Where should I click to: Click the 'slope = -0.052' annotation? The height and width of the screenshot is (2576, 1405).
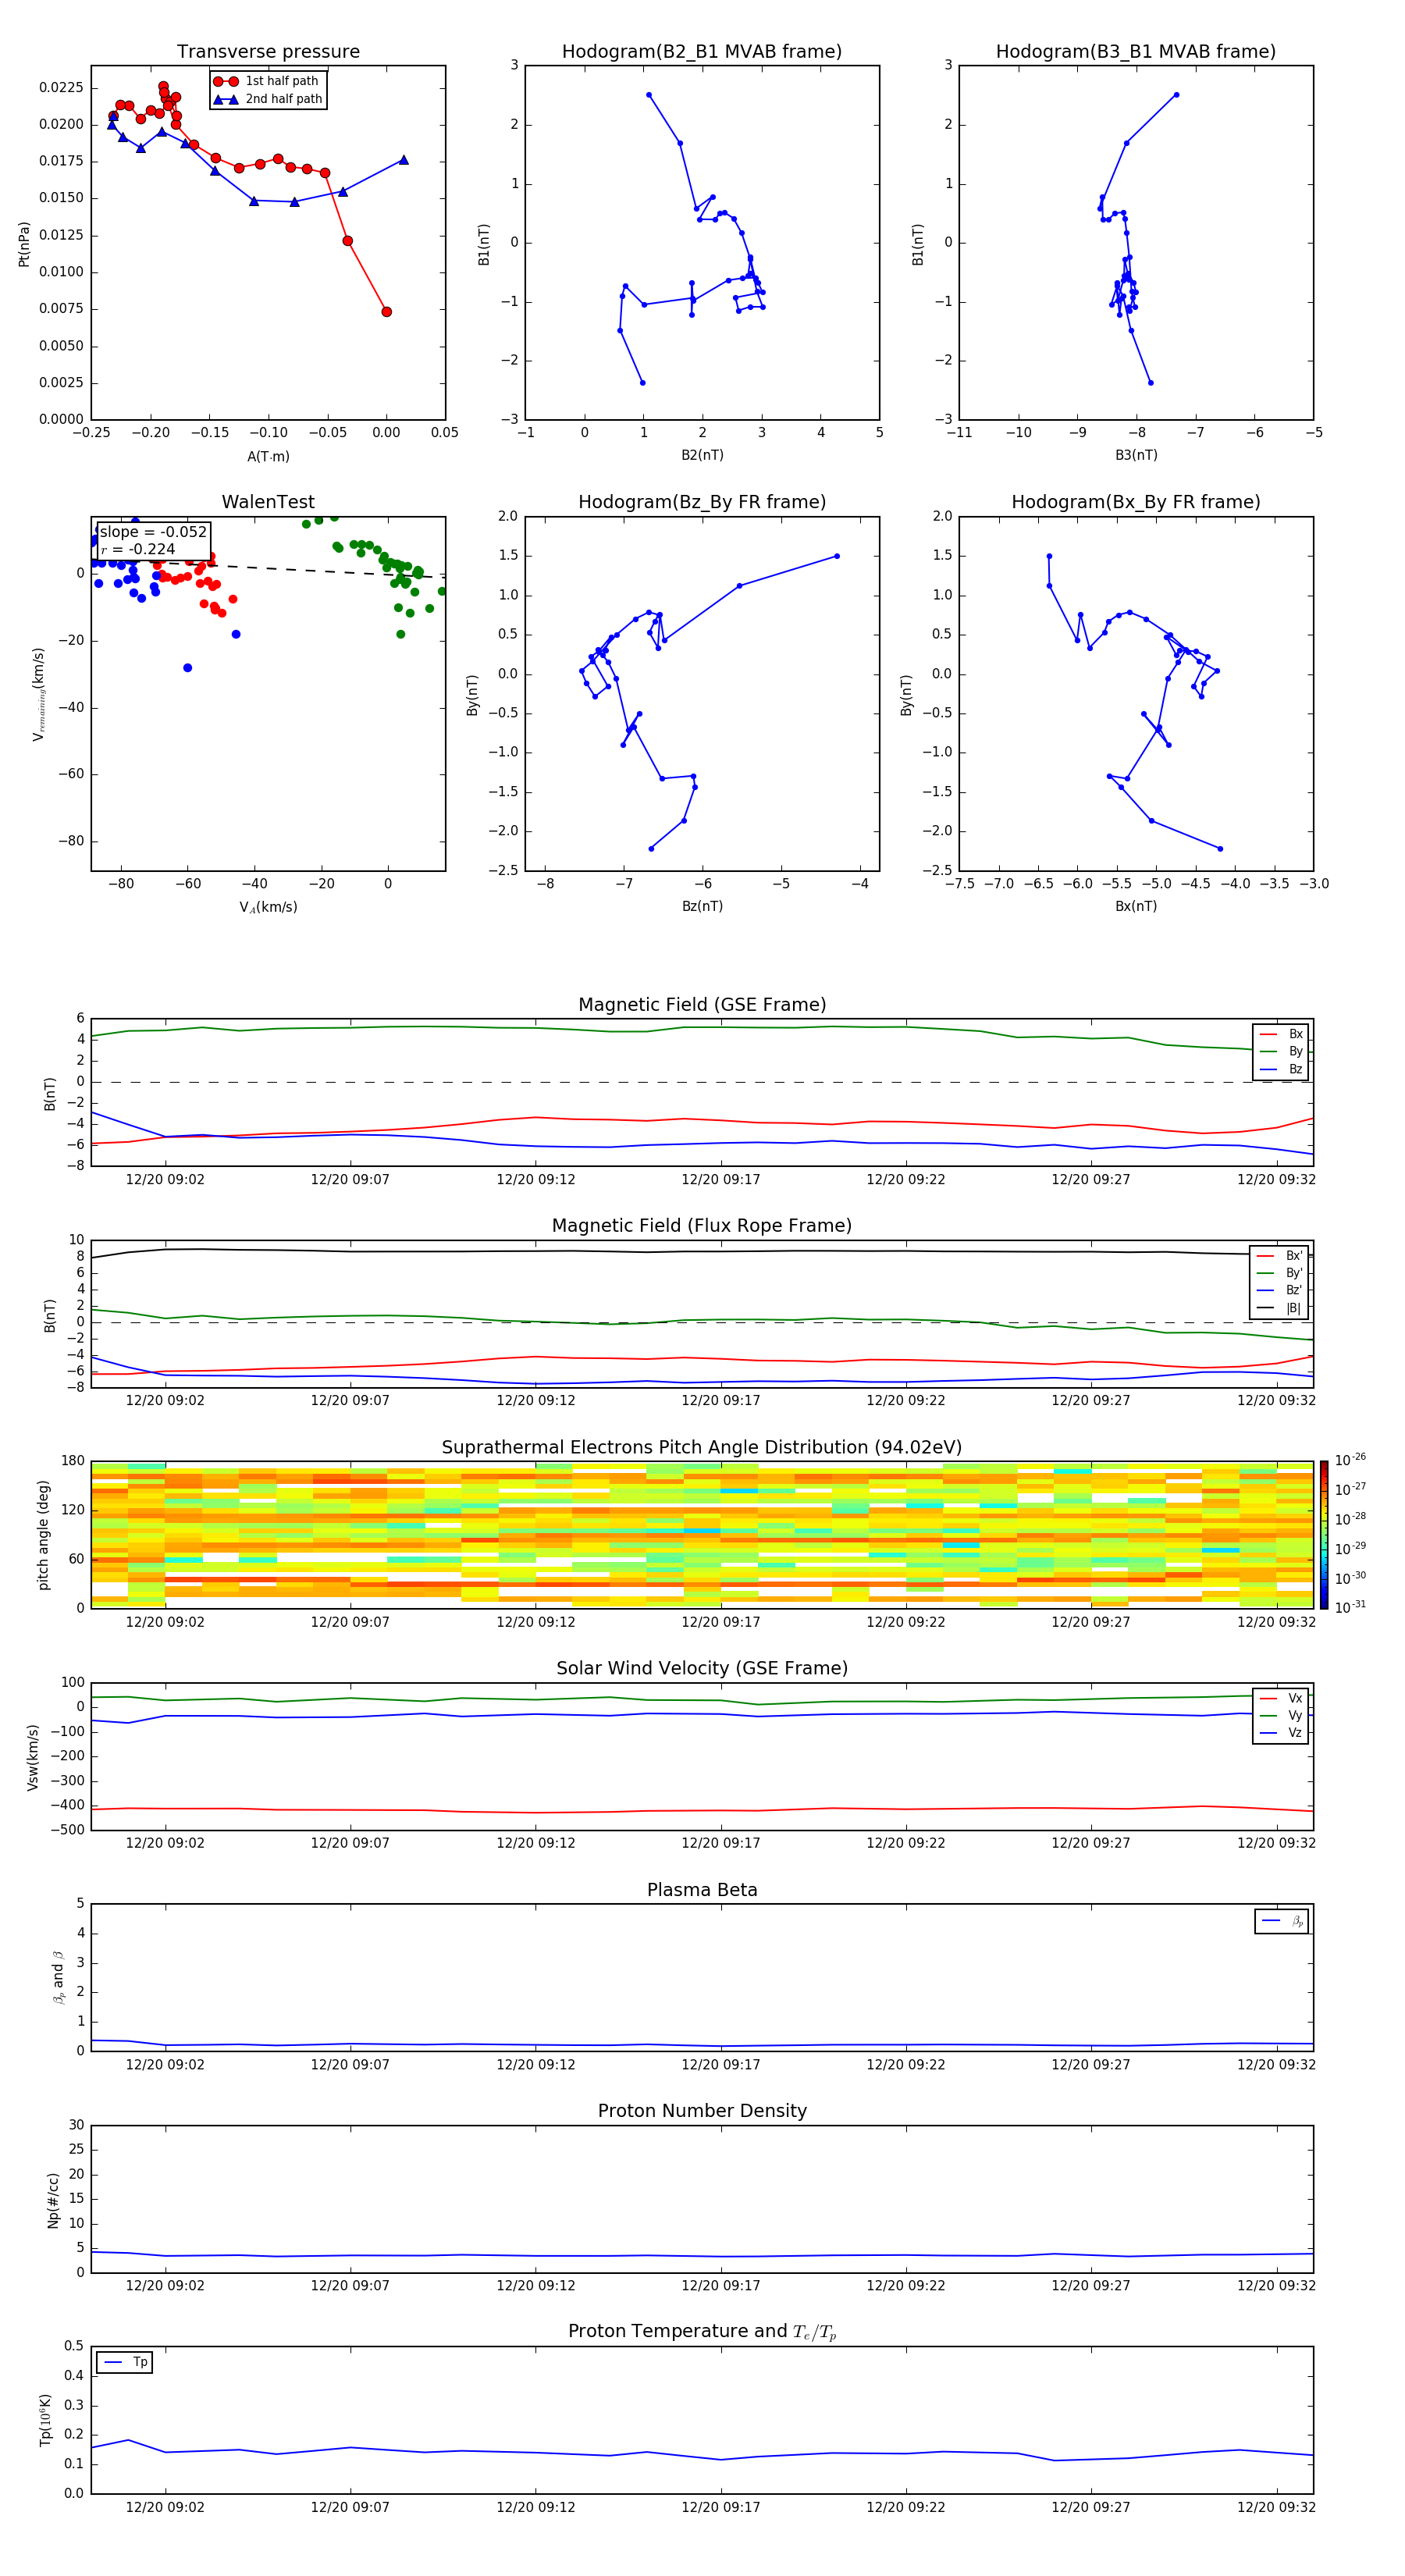(x=153, y=532)
